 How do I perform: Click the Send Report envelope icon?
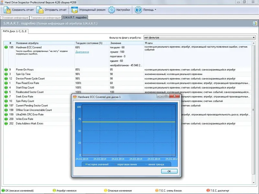[x=40, y=10]
